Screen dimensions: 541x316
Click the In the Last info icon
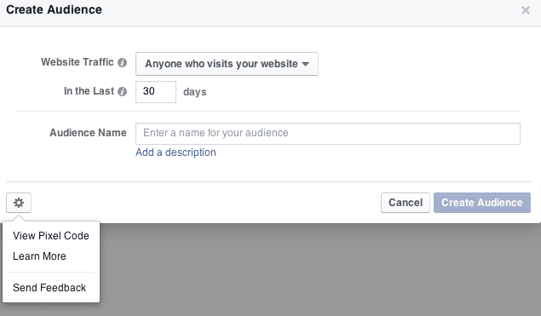[x=122, y=91]
